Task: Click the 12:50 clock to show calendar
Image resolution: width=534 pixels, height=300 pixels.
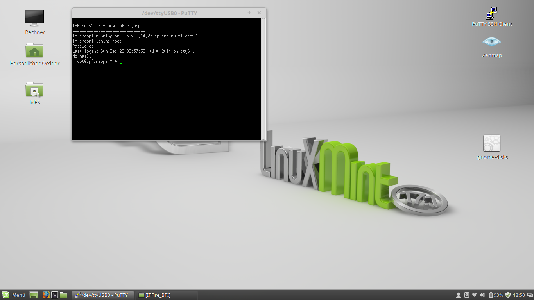Action: coord(519,295)
